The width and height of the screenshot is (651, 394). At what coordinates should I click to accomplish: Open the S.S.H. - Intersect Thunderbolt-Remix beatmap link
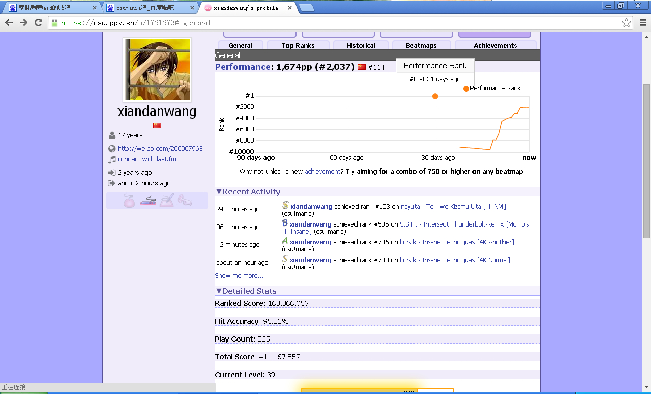pos(405,228)
